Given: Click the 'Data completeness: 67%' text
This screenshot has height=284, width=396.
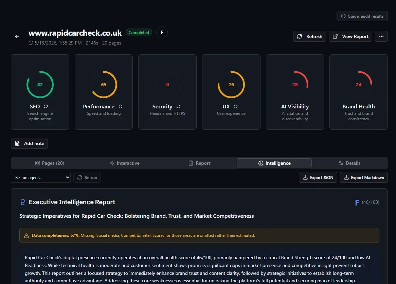Looking at the screenshot, I should pyautogui.click(x=56, y=235).
